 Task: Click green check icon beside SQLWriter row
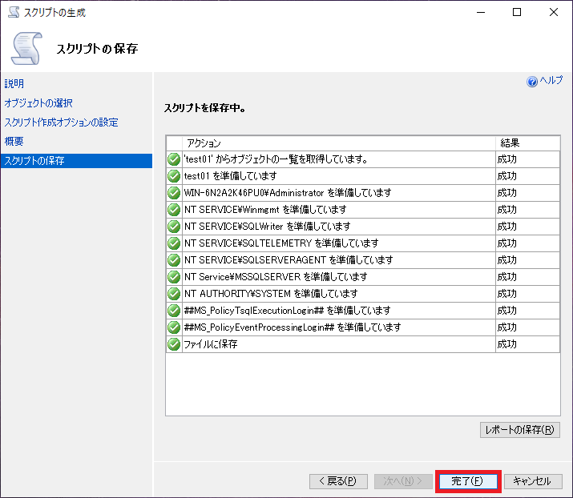174,226
